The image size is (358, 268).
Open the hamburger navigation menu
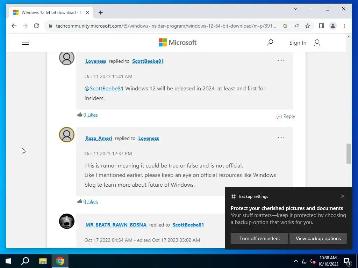pyautogui.click(x=25, y=43)
